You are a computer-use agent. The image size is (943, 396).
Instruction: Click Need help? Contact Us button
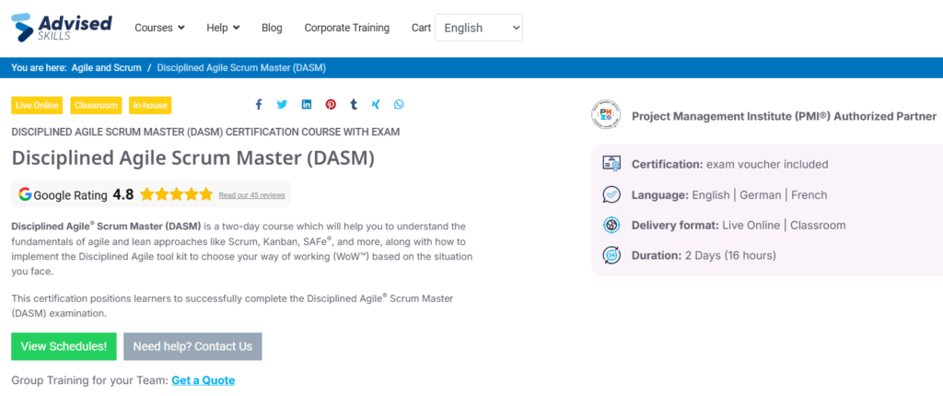[193, 346]
